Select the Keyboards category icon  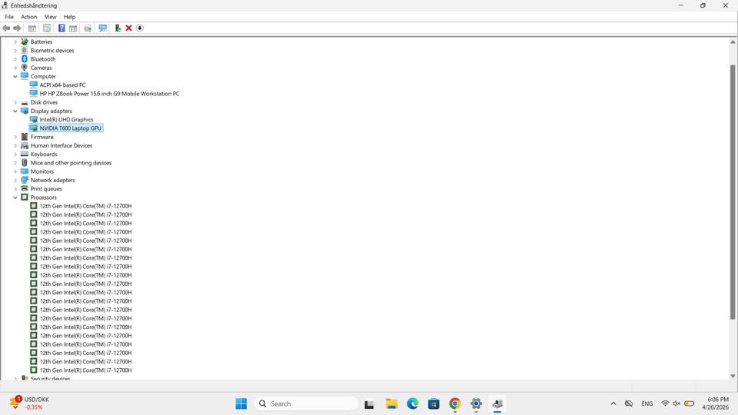[x=25, y=154]
